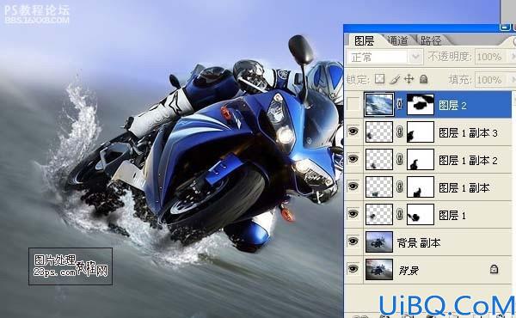Select 背景 layer thumbnail
Screen dimensions: 516x318
[379, 269]
